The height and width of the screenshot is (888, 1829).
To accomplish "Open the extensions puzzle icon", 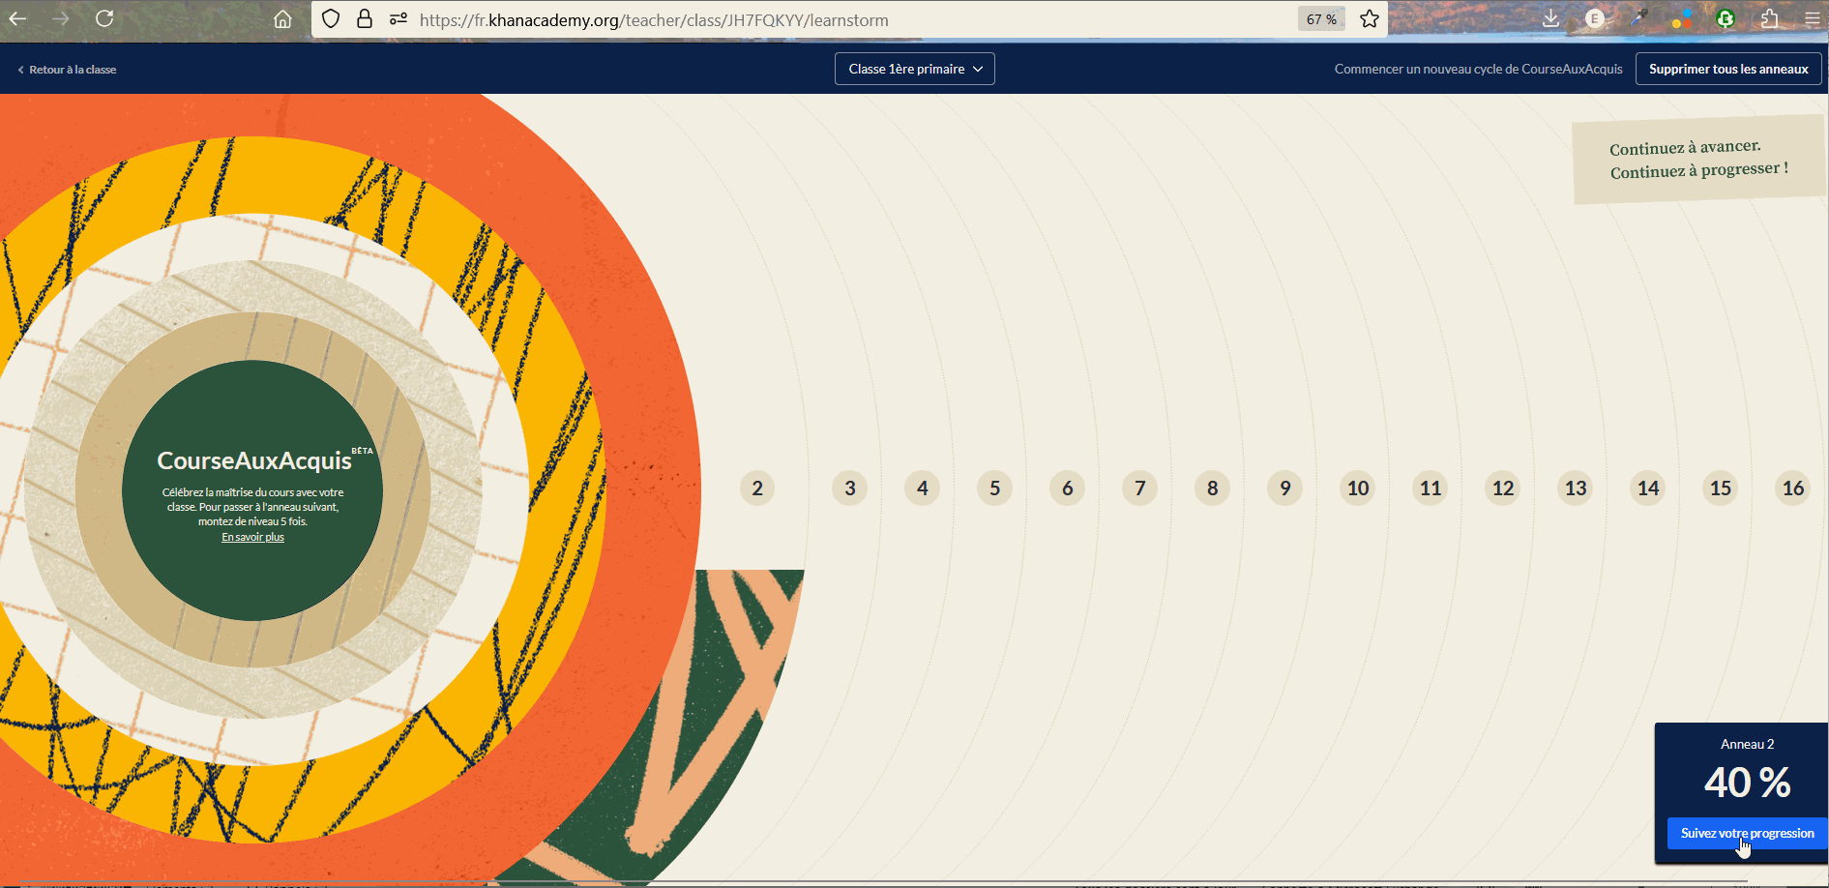I will (1769, 18).
